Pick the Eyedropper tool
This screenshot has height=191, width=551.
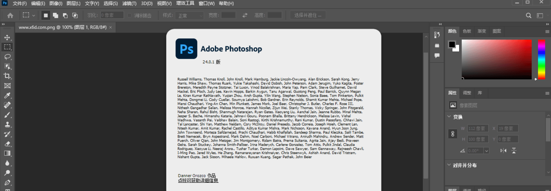(7, 95)
